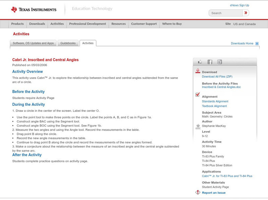Share via the Twitter icon
This screenshot has height=200, width=268.
pos(219,62)
